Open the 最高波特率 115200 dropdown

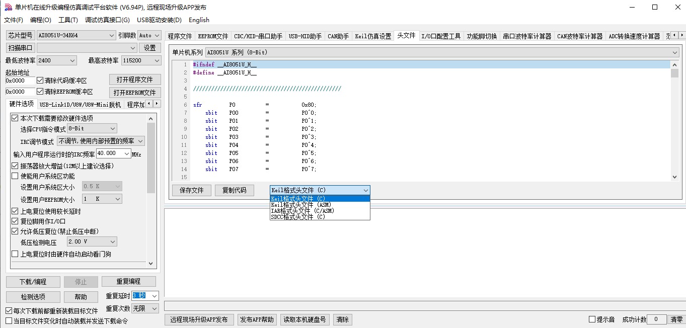pos(156,61)
